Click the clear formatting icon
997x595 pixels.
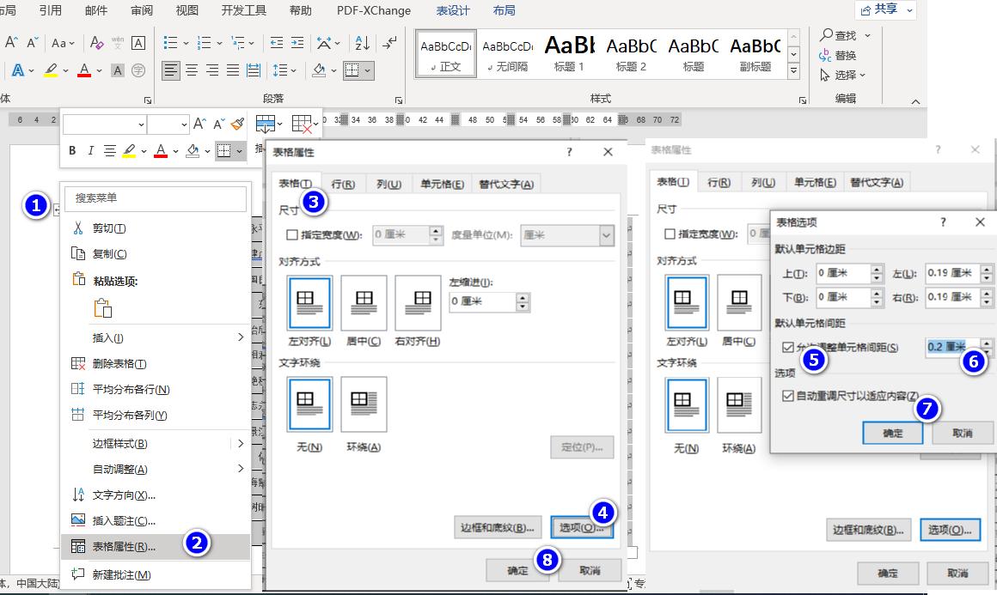[96, 42]
